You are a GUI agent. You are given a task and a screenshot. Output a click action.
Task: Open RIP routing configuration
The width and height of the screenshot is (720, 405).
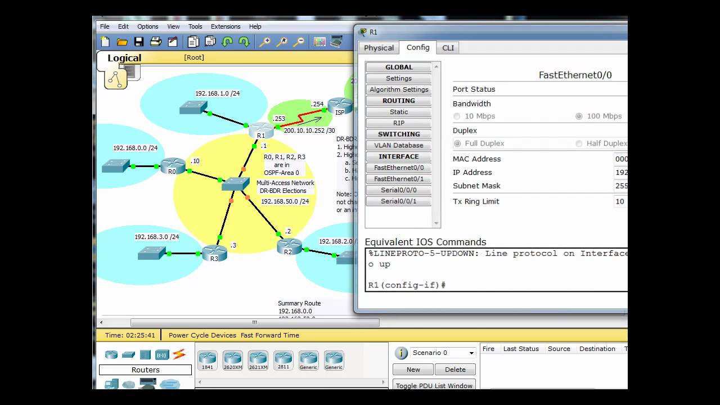click(399, 123)
